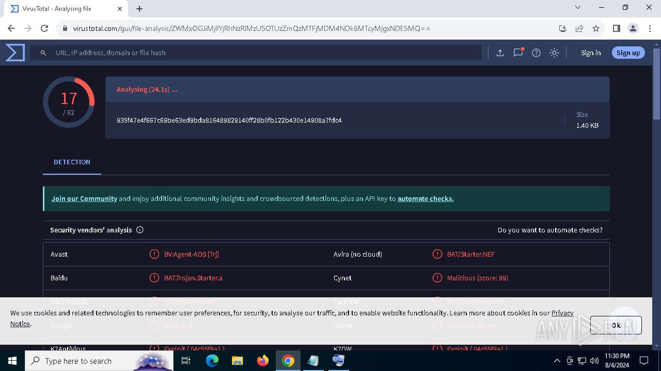Viewport: 661px width, 371px height.
Task: Click the taskbar search box
Action: coord(99,361)
